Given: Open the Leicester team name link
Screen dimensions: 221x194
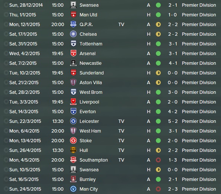Looking at the screenshot, I should click(89, 121).
